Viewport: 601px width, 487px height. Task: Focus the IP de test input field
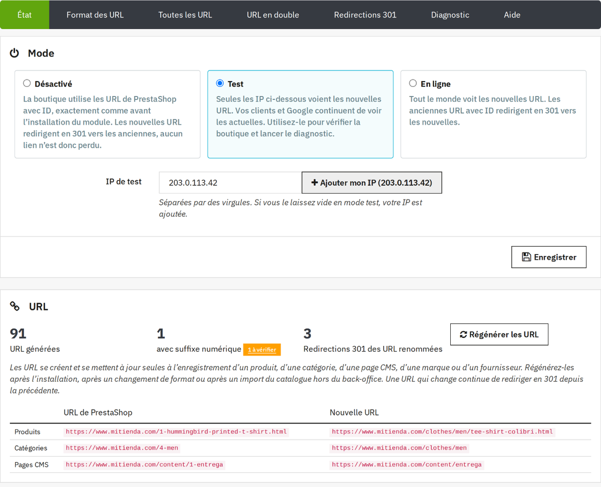(230, 182)
